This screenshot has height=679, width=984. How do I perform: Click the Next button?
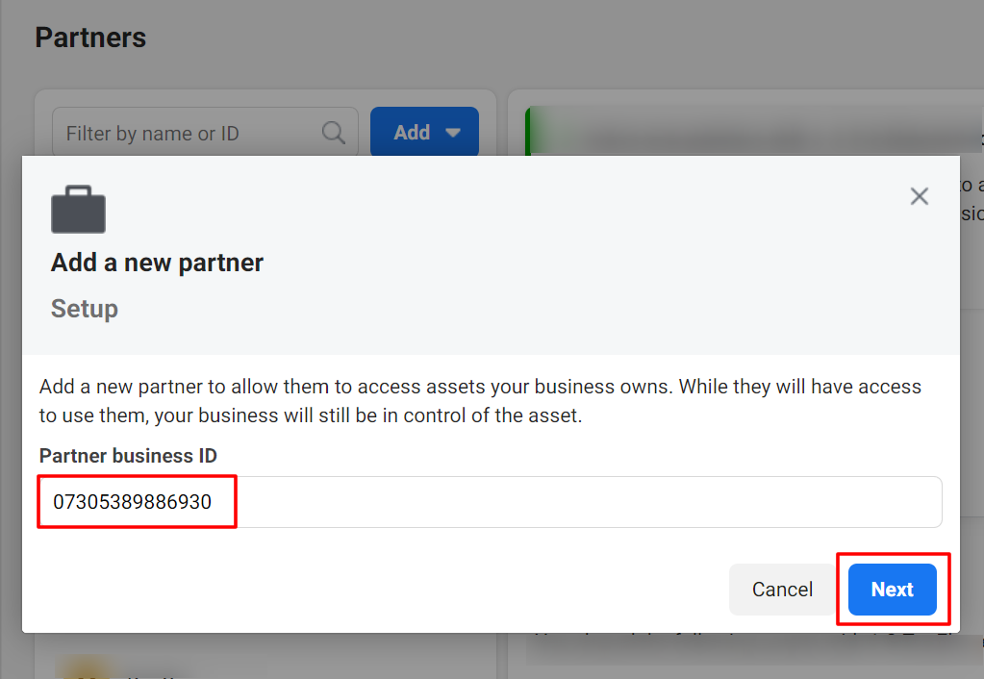click(x=893, y=590)
